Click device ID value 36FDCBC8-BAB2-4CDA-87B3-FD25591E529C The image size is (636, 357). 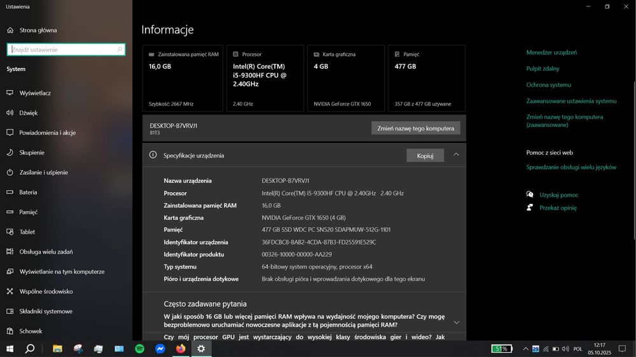319,242
